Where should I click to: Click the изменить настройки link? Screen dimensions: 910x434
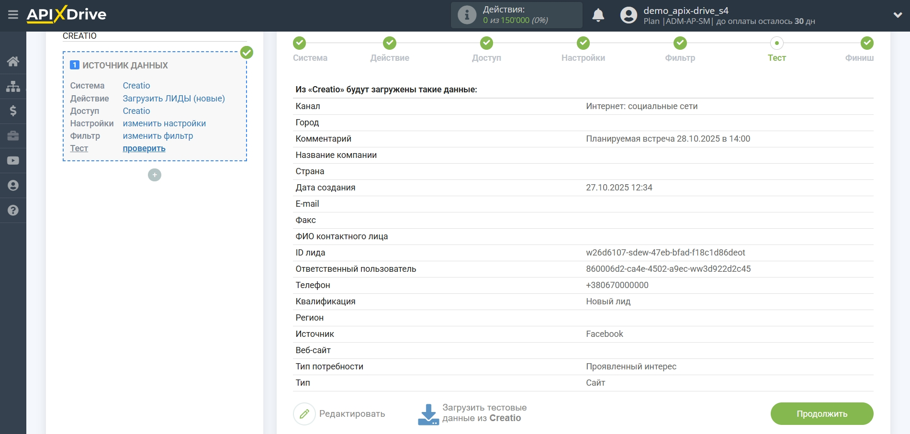pyautogui.click(x=164, y=123)
